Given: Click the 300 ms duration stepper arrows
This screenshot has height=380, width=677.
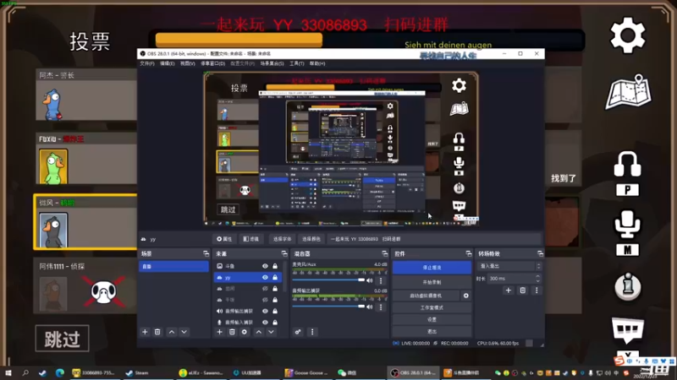Looking at the screenshot, I should (537, 279).
